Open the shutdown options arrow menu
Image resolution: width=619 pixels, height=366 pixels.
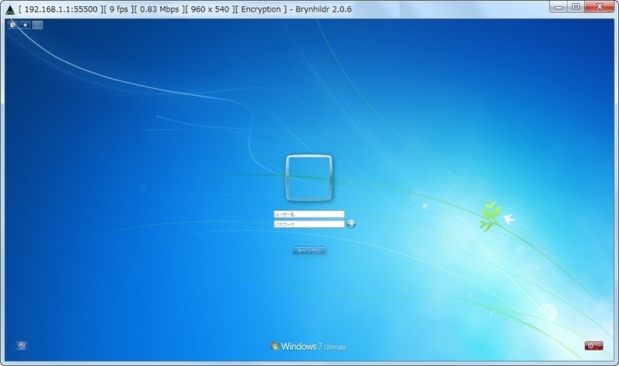(x=600, y=346)
